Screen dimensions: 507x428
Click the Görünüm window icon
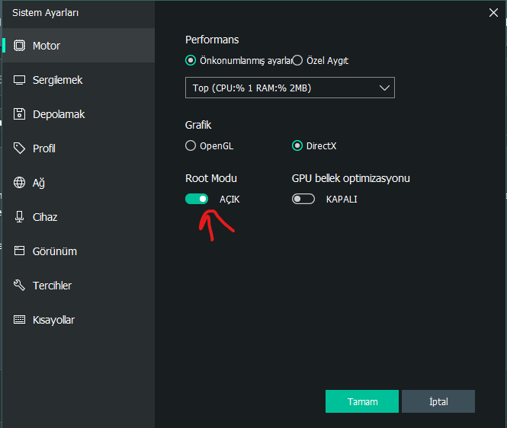pyautogui.click(x=19, y=251)
